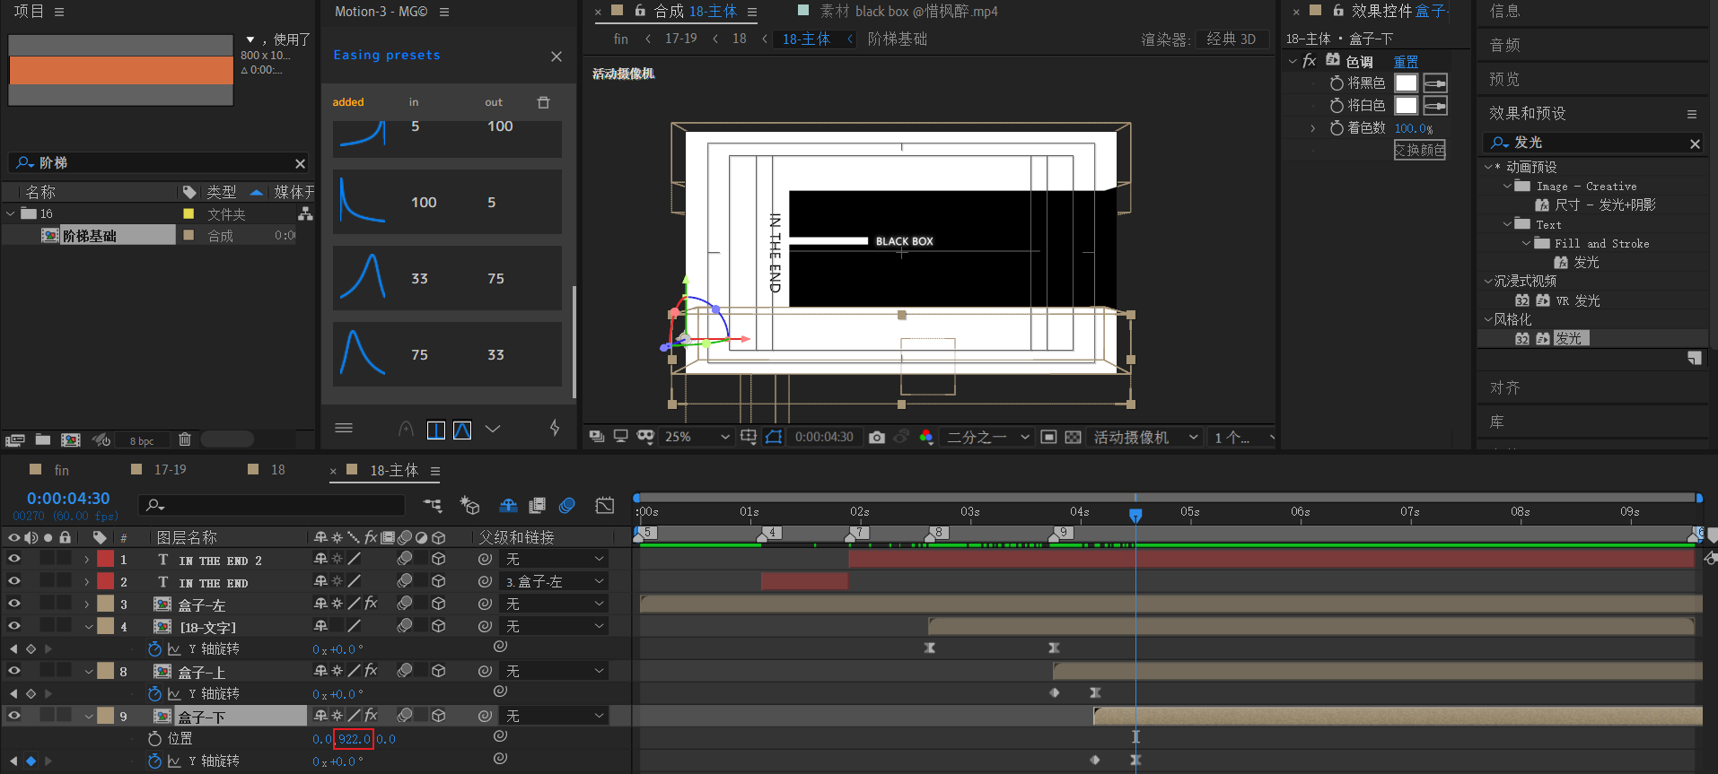Click Motion-3 hamburger menu at bottom left
Viewport: 1718px width, 774px height.
click(344, 428)
